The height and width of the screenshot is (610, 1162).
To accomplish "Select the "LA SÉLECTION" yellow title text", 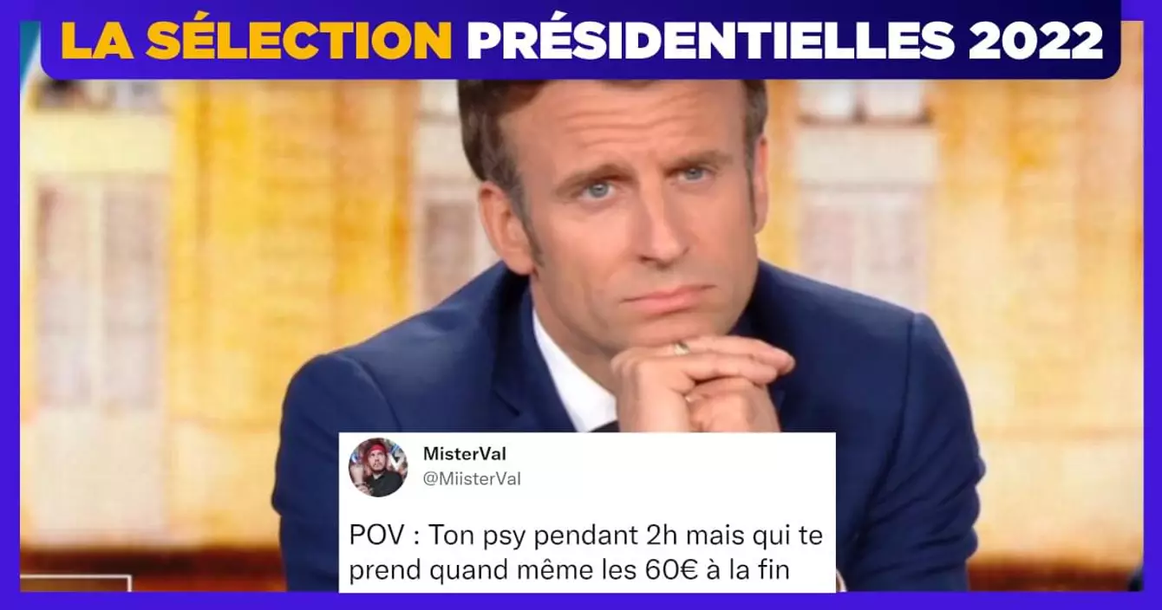I will (x=258, y=39).
